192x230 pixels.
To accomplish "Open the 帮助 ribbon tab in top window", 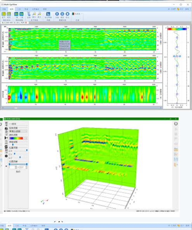I will point(45,9).
